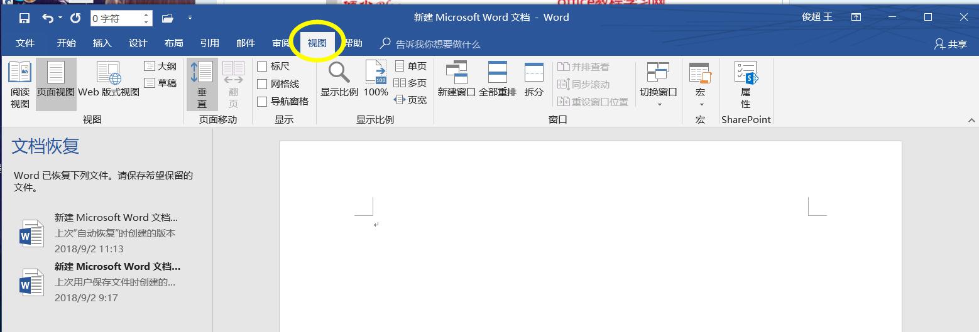Viewport: 979px width, 332px height.
Task: Increase the 字符 value with up stepper
Action: pos(146,14)
